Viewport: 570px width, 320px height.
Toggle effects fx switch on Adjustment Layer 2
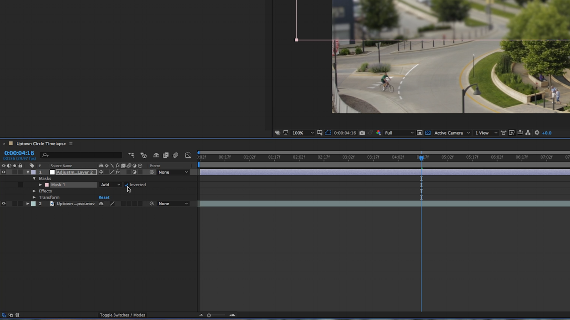click(x=118, y=172)
